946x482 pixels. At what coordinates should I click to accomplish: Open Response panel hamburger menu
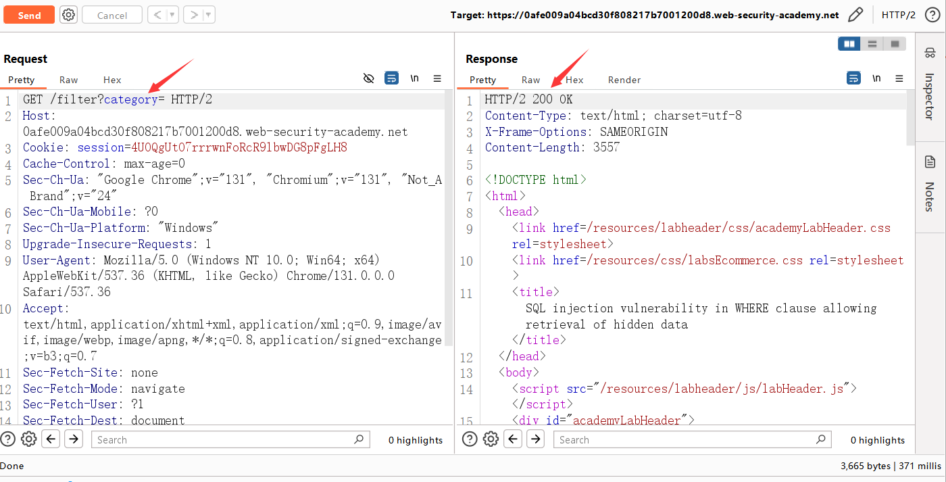tap(899, 78)
